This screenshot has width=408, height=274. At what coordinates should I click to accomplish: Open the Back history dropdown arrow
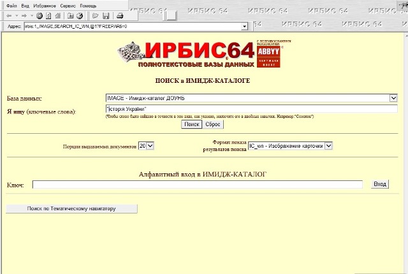[17, 16]
